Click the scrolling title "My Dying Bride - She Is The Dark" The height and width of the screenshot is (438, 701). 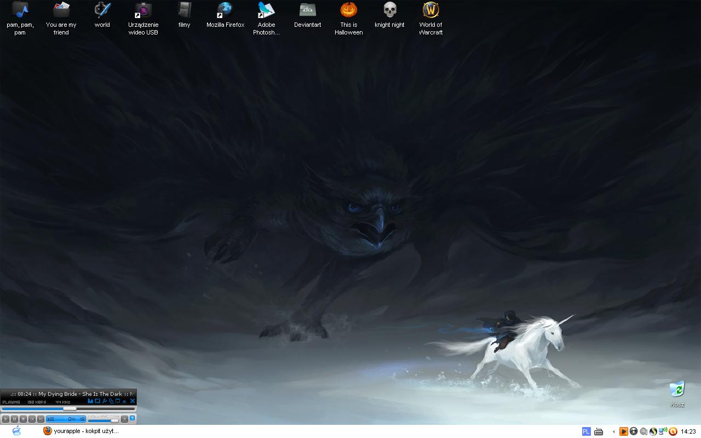[81, 394]
